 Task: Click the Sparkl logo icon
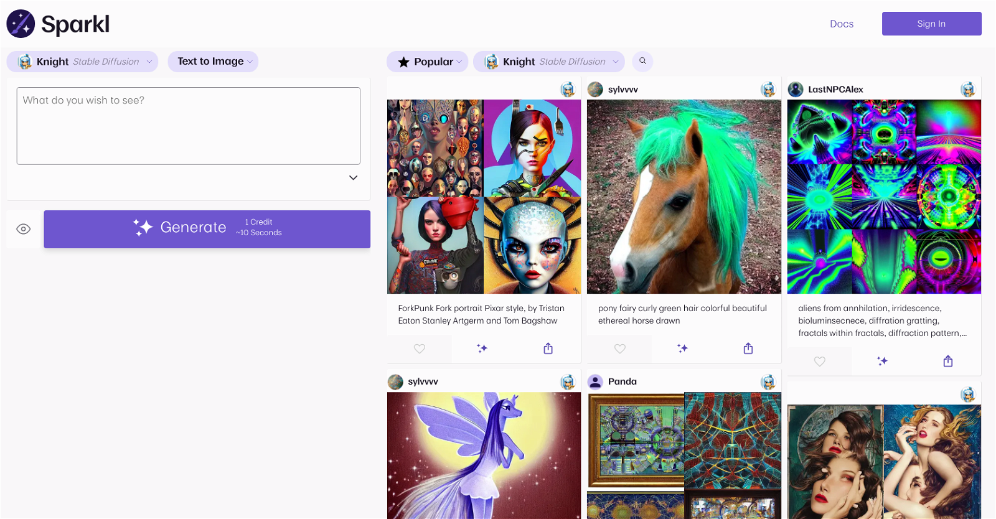(21, 24)
